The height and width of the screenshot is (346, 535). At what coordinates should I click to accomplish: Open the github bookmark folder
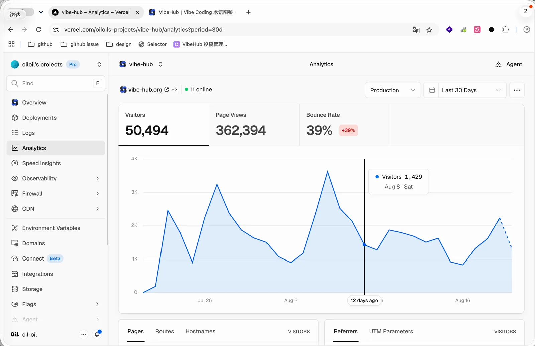[x=40, y=44]
